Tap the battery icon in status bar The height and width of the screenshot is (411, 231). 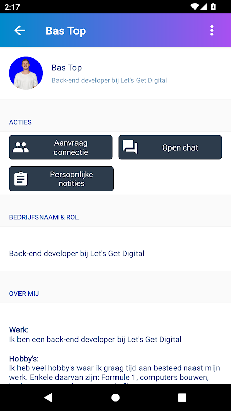[x=214, y=7]
